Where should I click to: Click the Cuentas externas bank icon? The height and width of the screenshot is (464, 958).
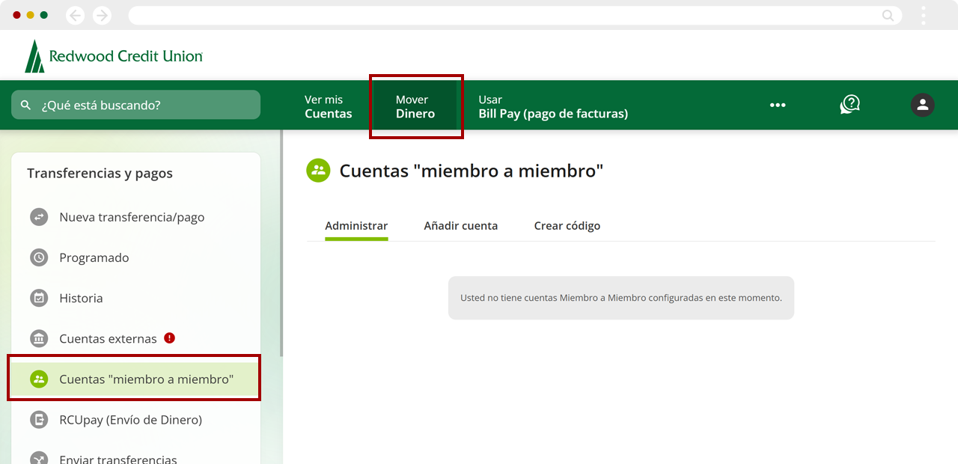pyautogui.click(x=39, y=339)
